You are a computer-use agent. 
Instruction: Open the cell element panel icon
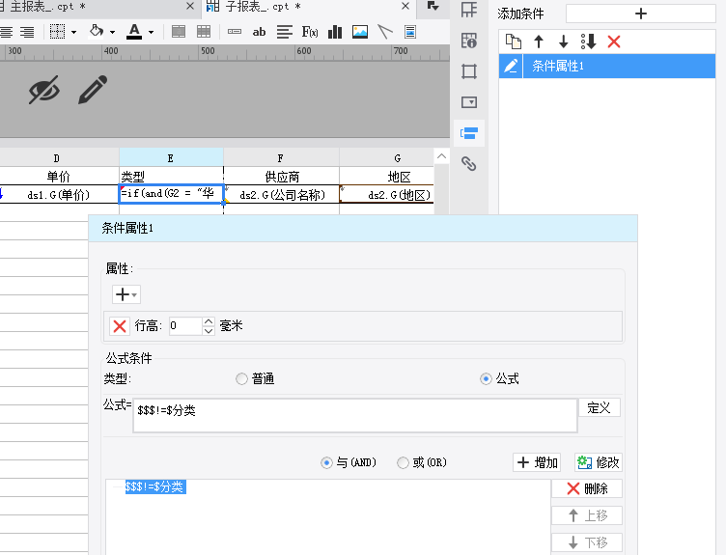(x=469, y=10)
